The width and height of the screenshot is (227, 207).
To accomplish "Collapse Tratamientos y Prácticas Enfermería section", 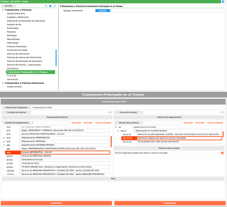I will click(x=3, y=83).
